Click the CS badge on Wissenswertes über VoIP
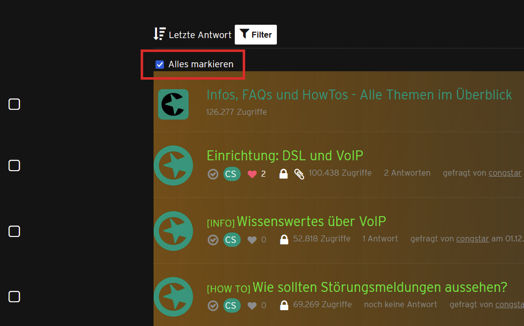 [x=232, y=239]
